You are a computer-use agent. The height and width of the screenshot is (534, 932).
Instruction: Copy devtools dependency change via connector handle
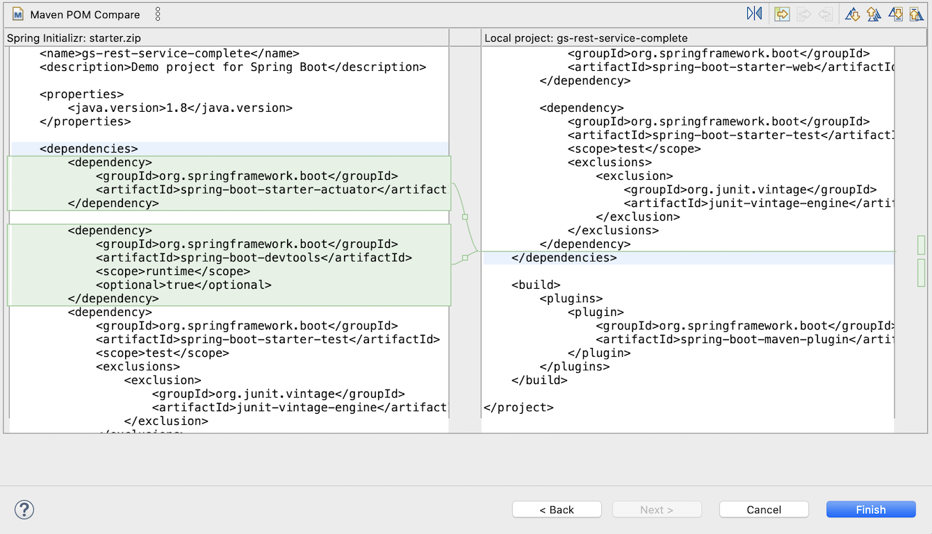[x=465, y=258]
